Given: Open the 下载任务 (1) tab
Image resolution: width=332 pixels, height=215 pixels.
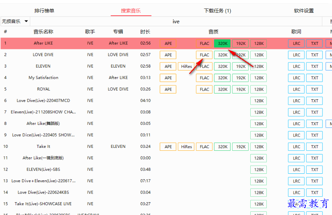Looking at the screenshot, I should [217, 11].
